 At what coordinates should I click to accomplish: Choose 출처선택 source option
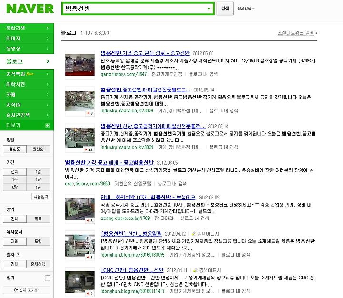point(38,264)
